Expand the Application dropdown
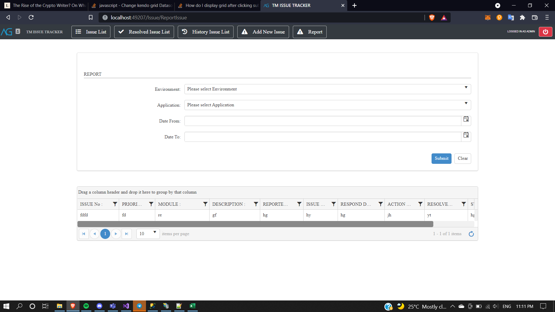The image size is (555, 312). tap(328, 105)
